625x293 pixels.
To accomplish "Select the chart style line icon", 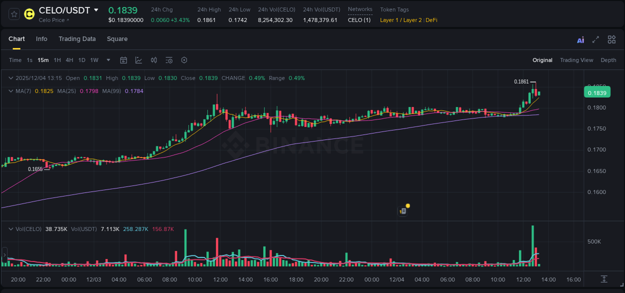I will click(x=138, y=60).
